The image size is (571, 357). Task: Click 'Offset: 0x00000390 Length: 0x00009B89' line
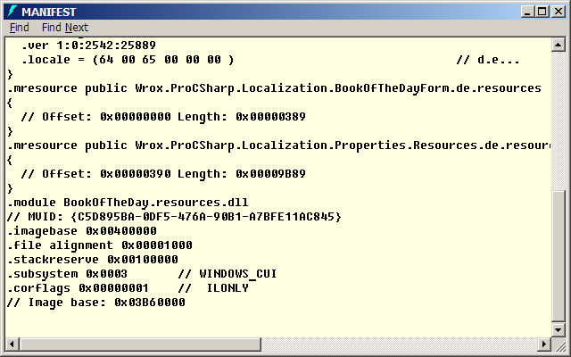coord(163,174)
